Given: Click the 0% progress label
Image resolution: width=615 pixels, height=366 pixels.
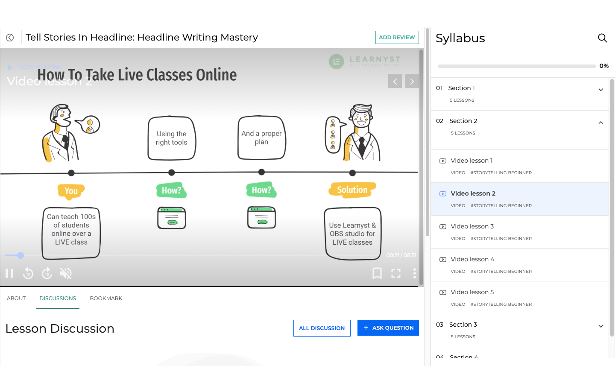Looking at the screenshot, I should (x=604, y=66).
